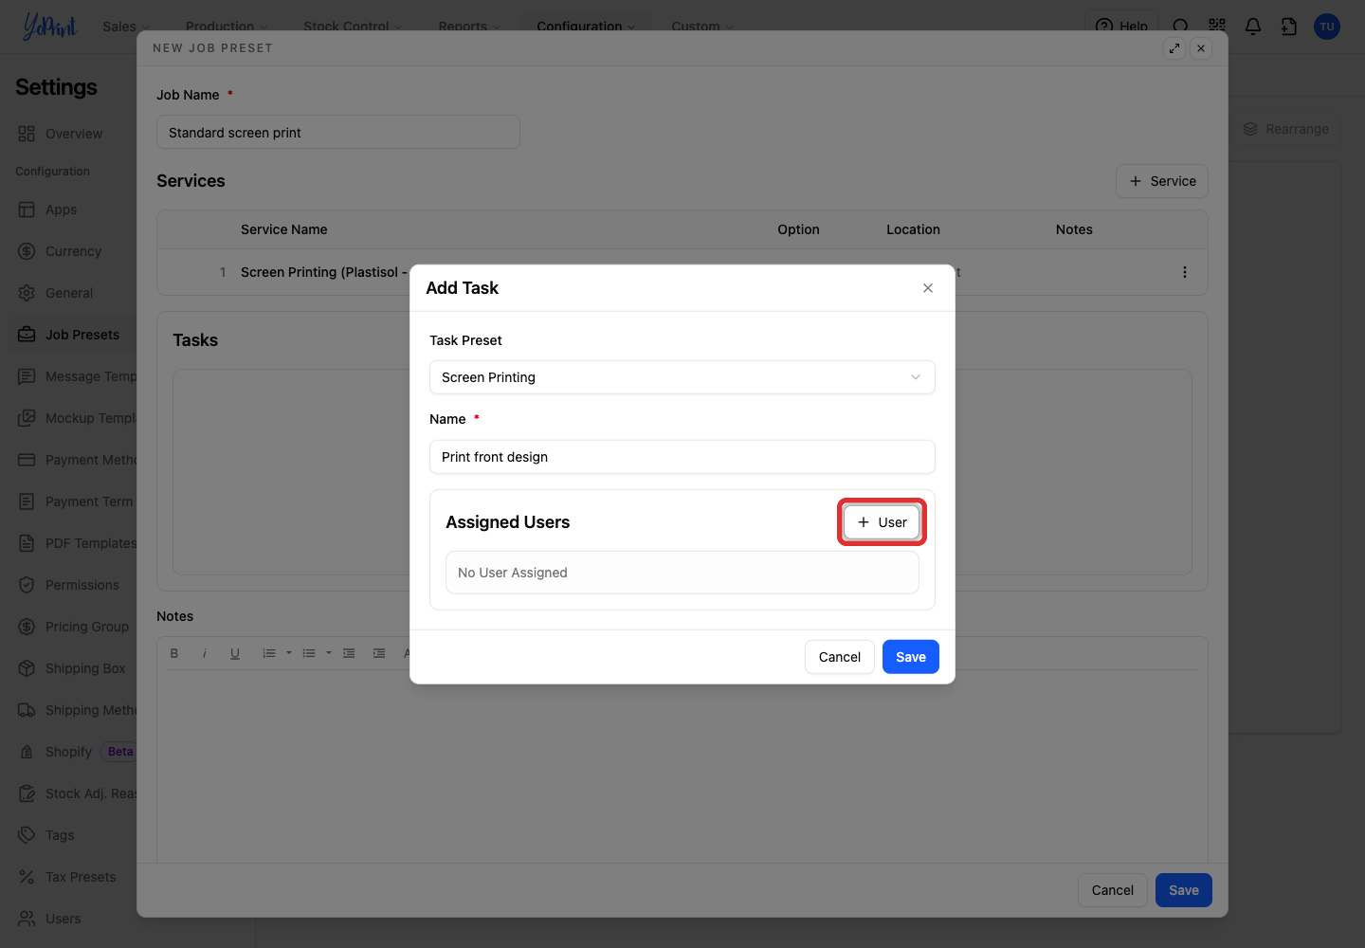Open the Stock Control menu
Viewport: 1365px width, 948px height.
point(353,27)
